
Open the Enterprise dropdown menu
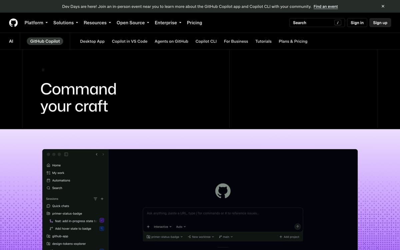coord(168,23)
